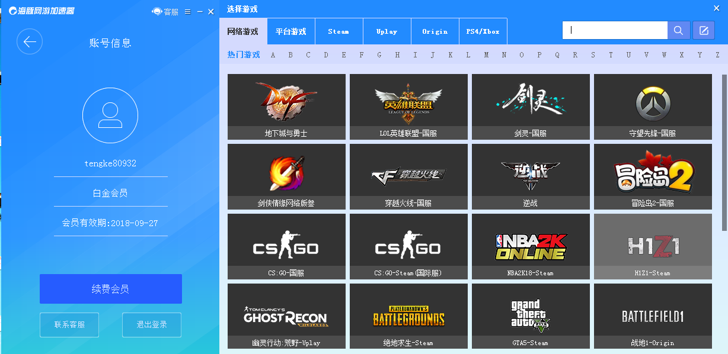Filter games by letter S
The image size is (728, 354).
click(x=593, y=55)
